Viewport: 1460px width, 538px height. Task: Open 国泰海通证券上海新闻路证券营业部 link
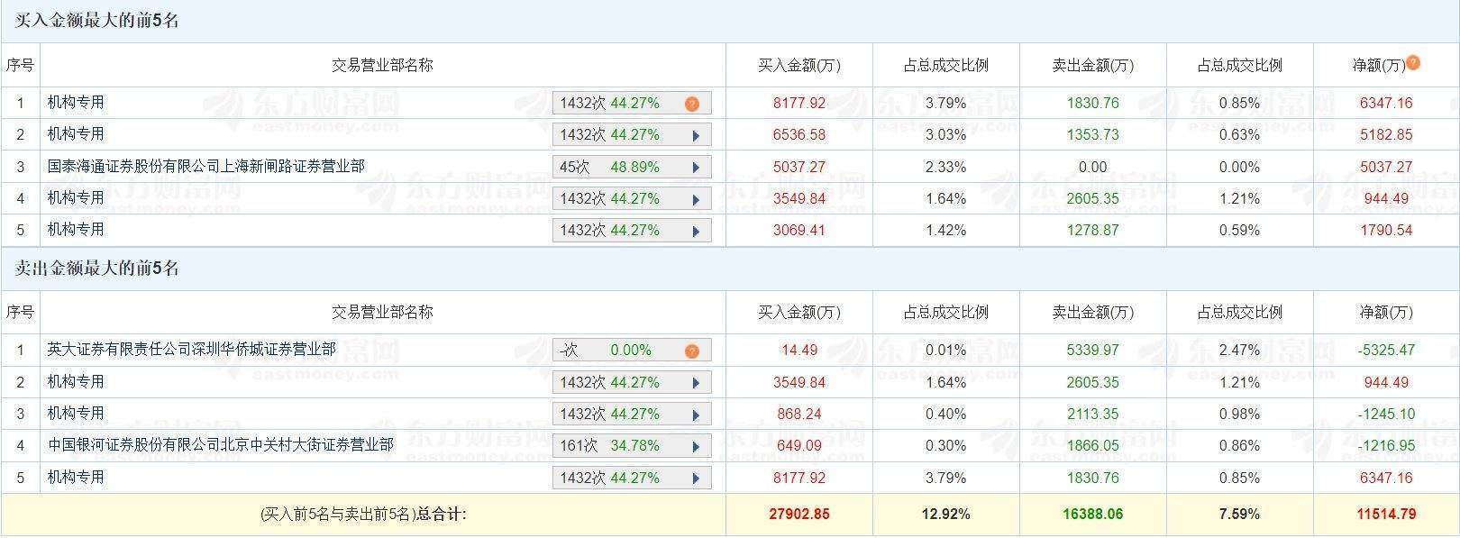[206, 166]
